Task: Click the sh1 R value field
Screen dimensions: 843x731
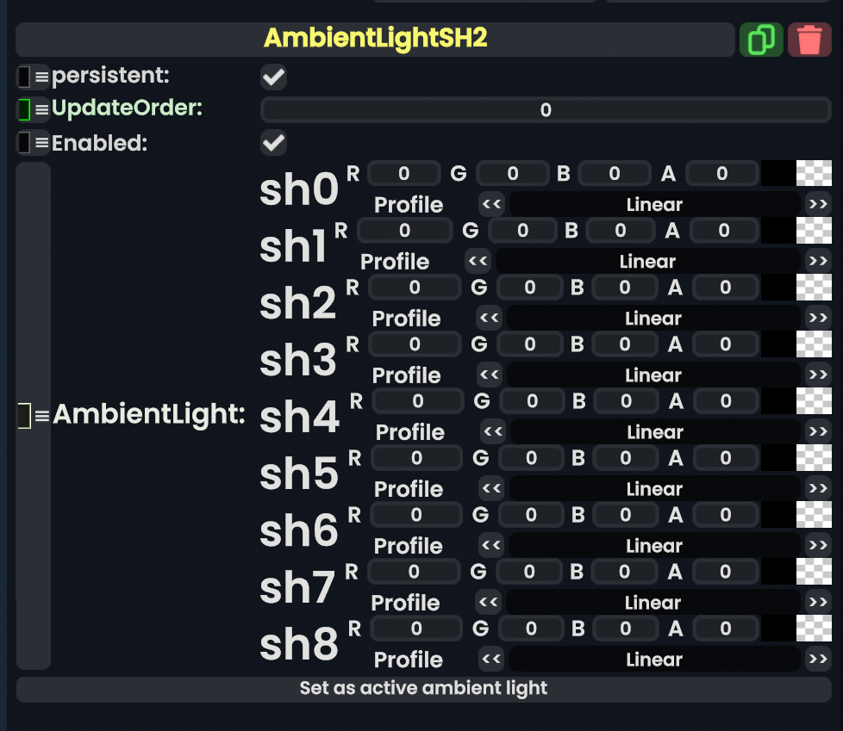Action: pos(404,230)
